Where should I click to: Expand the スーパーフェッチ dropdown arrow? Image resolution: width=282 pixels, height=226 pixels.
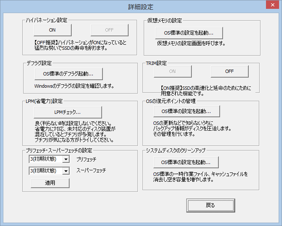(x=65, y=171)
